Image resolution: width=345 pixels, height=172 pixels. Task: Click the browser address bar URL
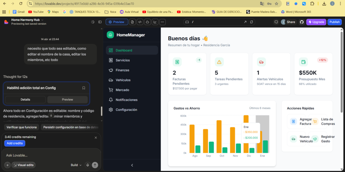point(84,3)
